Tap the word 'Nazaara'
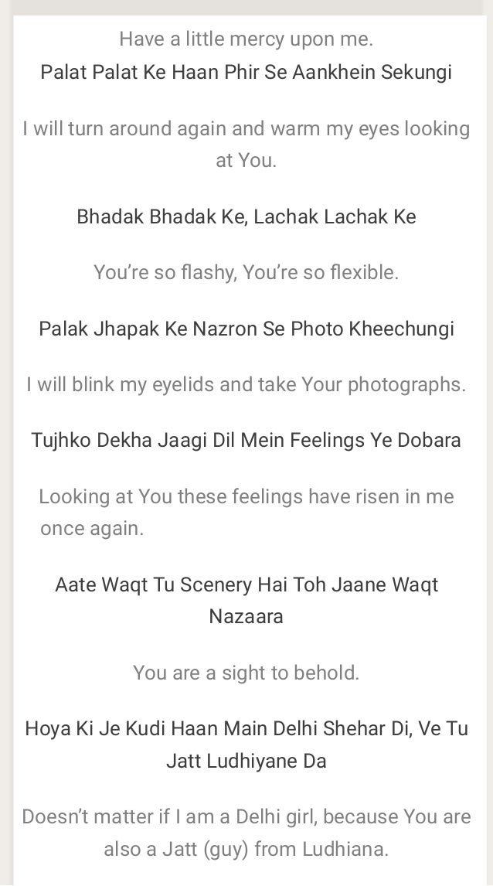The width and height of the screenshot is (493, 886). [246, 616]
